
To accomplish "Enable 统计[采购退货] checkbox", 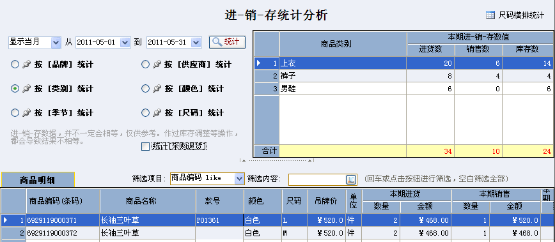I will tap(145, 147).
